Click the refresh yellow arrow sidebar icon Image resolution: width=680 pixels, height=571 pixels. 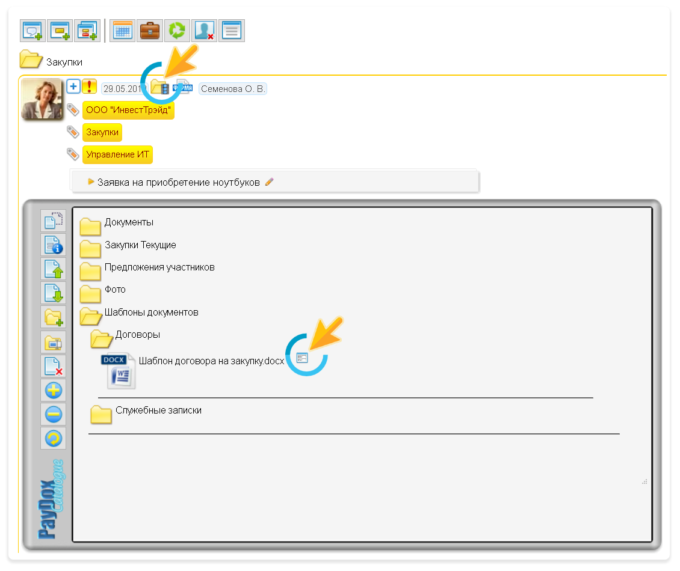pos(54,439)
